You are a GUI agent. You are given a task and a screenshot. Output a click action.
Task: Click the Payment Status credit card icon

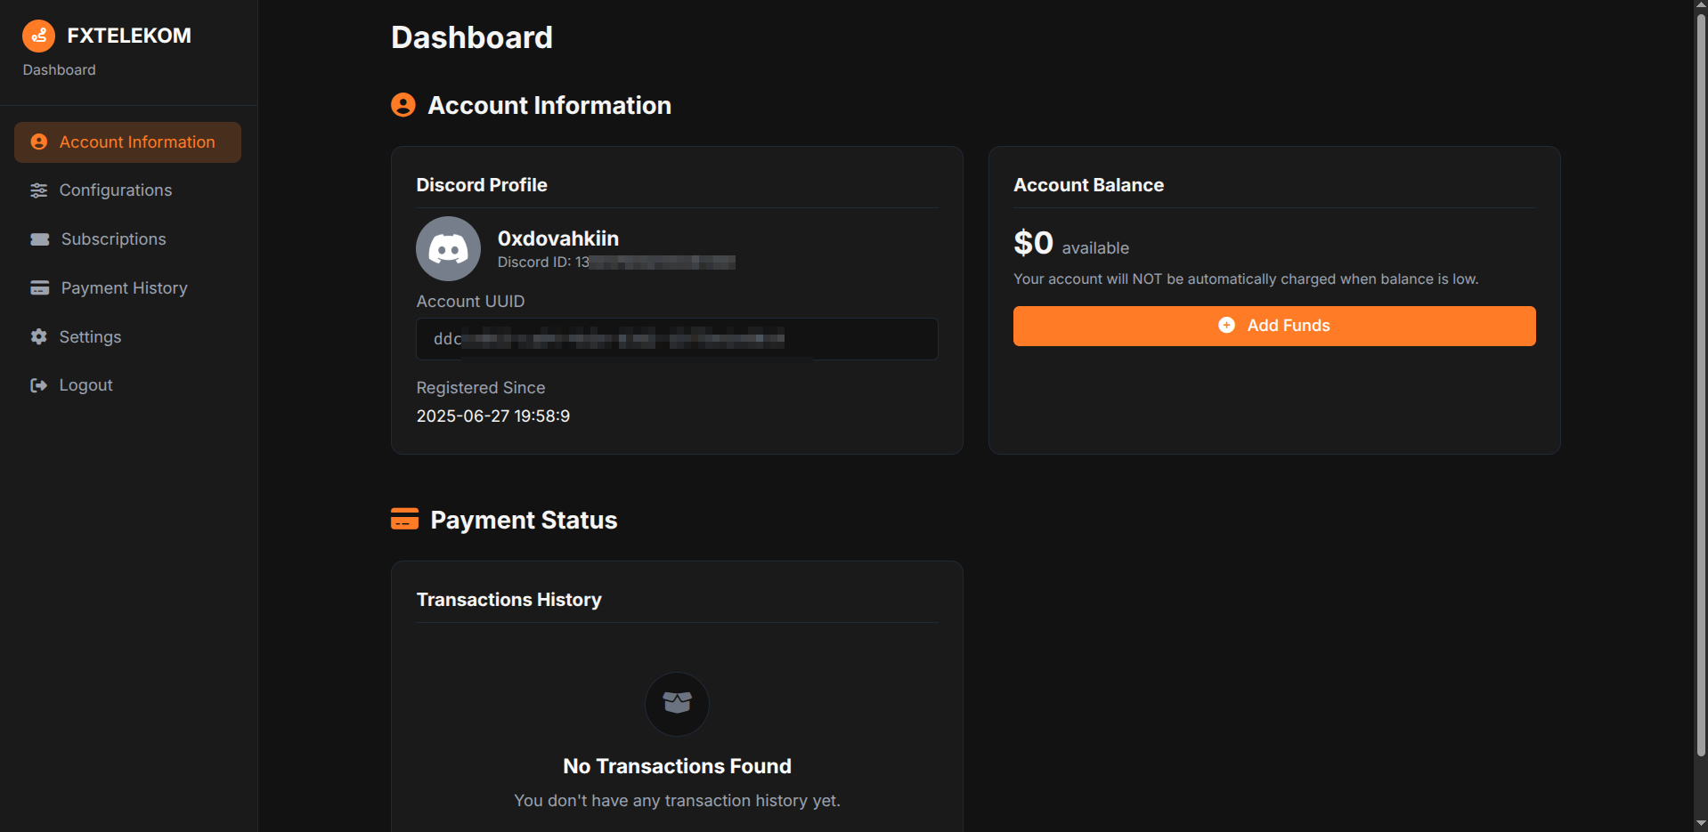point(404,520)
